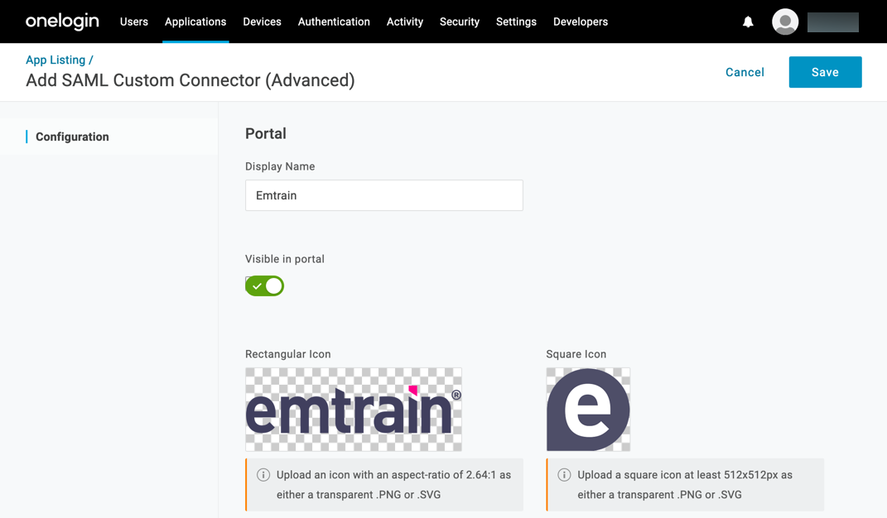Toggle the Visible in portal switch

tap(264, 285)
